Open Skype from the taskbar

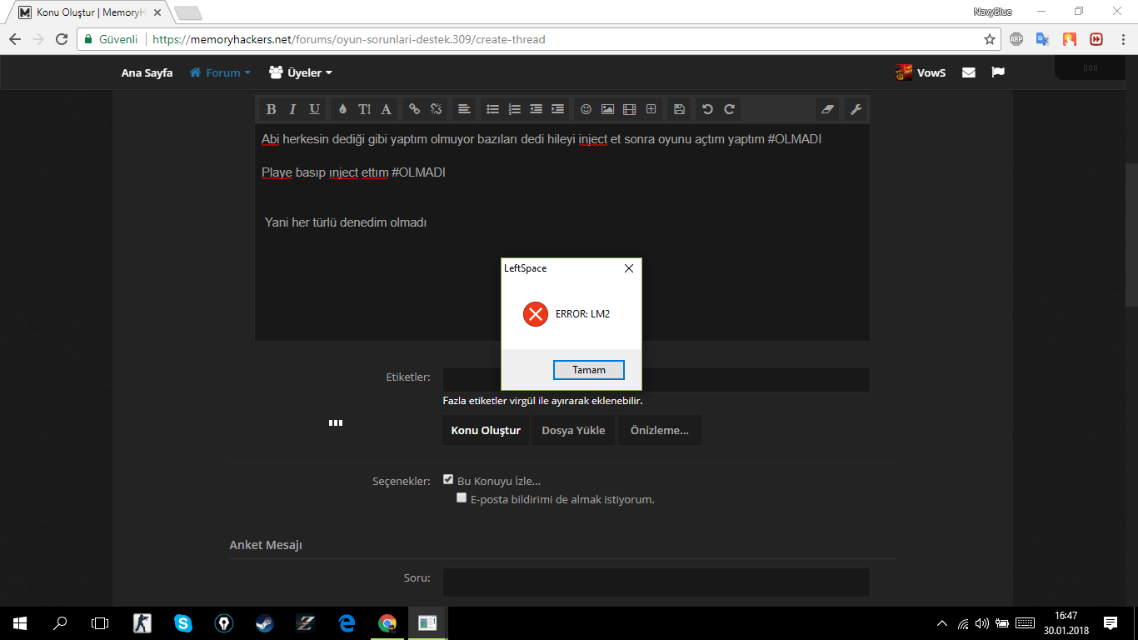click(183, 622)
